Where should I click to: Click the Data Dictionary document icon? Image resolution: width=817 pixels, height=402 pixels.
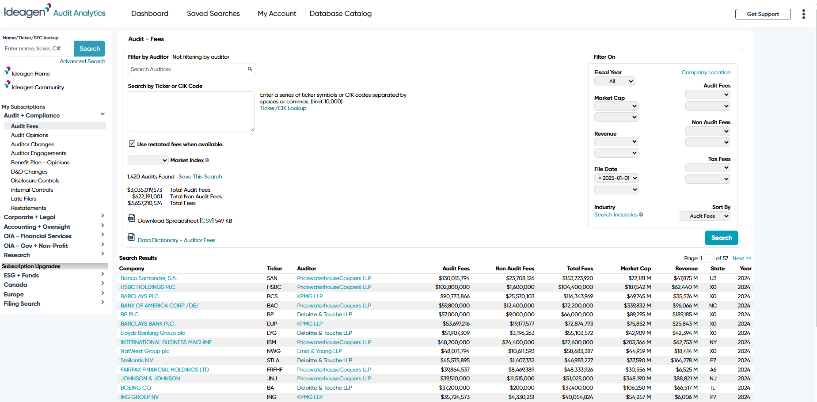131,237
